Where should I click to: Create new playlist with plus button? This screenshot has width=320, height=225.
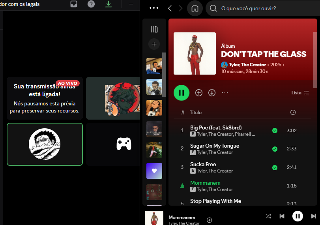tap(154, 44)
